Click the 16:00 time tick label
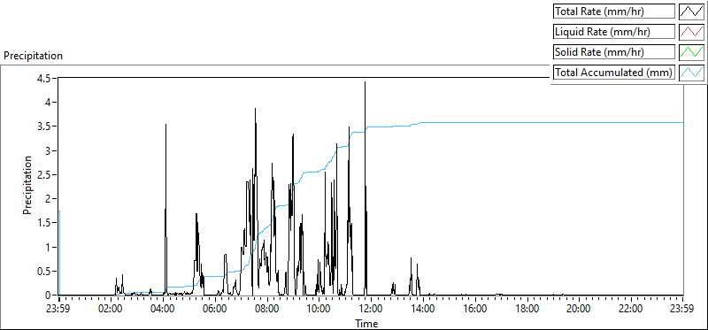 tap(475, 310)
